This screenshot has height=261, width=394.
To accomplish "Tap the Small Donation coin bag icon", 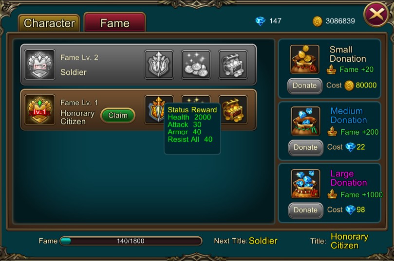I will [304, 59].
